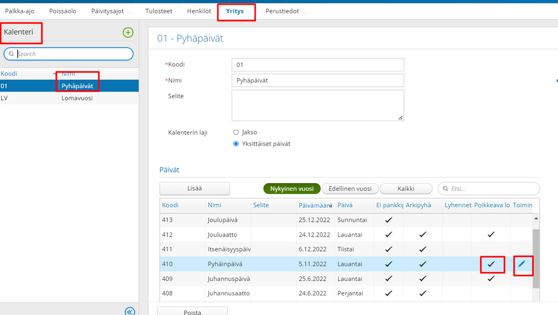
Task: Click the Päivä column header
Action: pyautogui.click(x=345, y=206)
